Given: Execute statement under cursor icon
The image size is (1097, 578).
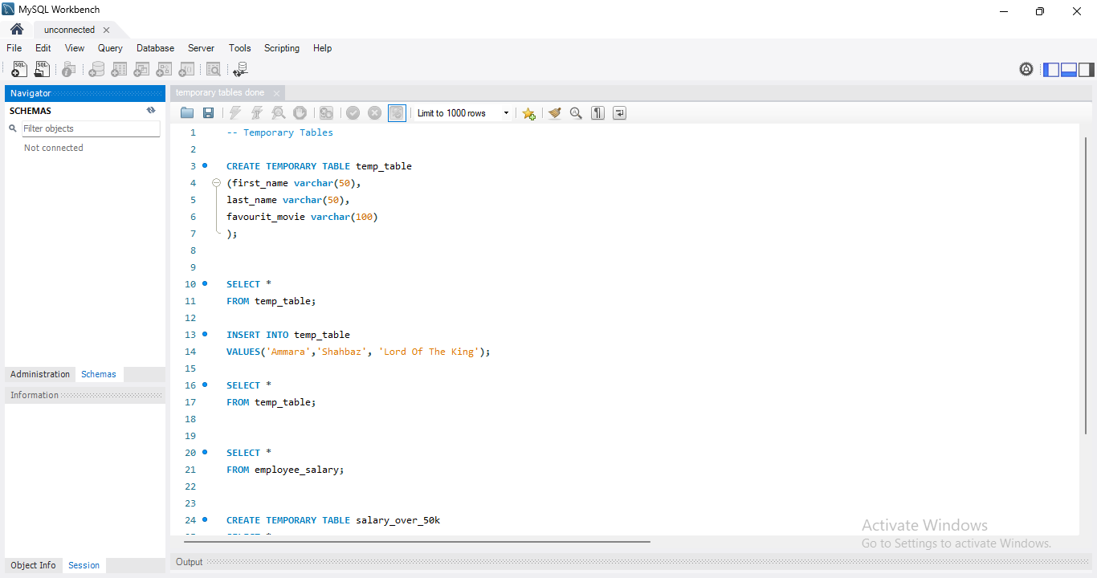Looking at the screenshot, I should 257,113.
